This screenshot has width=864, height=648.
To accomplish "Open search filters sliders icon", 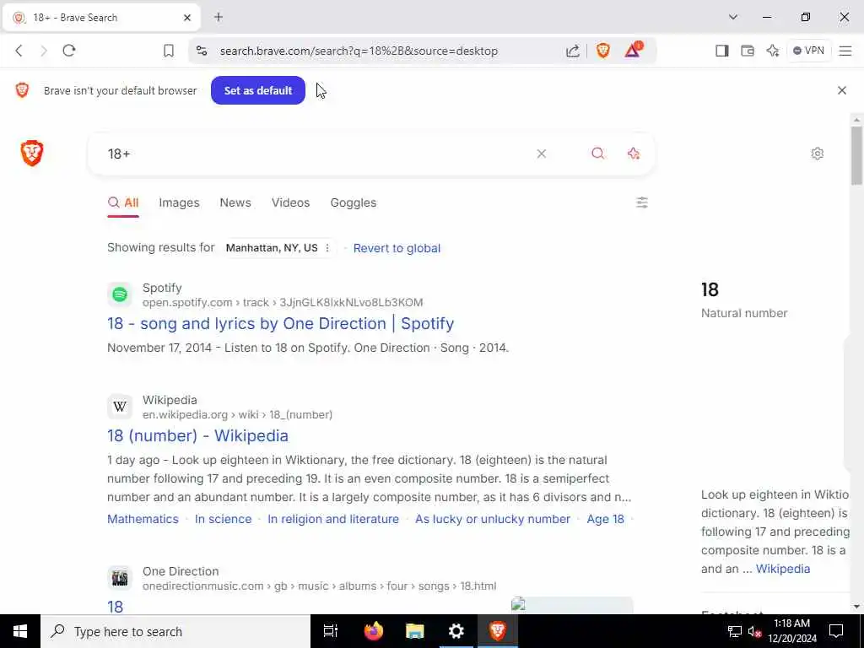I will click(642, 202).
